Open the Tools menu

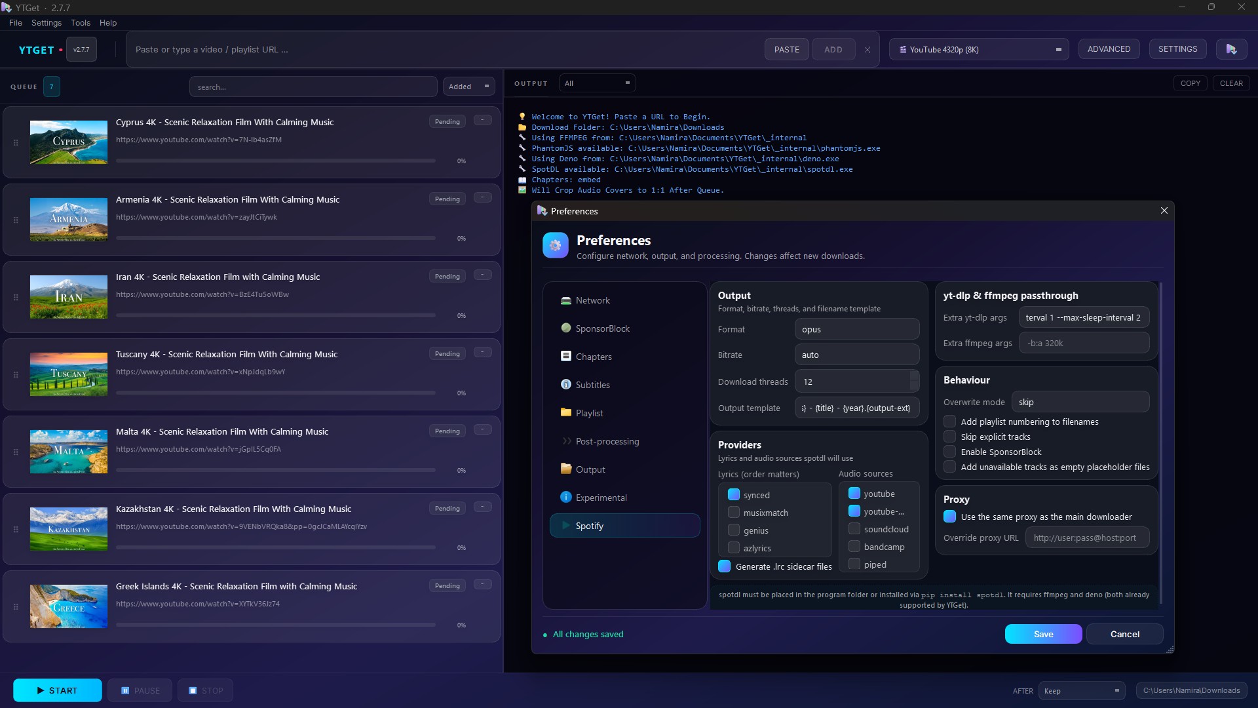pos(81,23)
